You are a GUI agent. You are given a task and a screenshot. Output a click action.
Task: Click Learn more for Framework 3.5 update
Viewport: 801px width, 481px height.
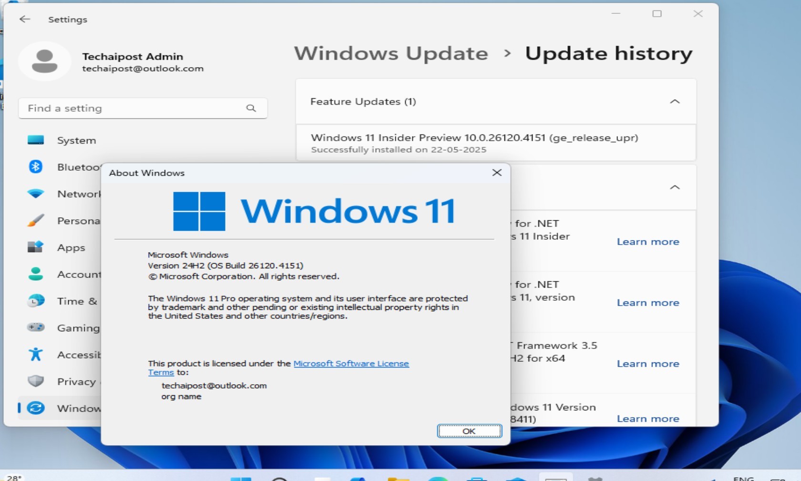click(648, 364)
